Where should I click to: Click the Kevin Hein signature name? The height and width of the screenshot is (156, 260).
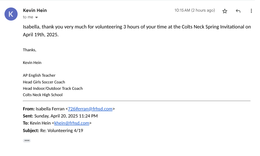(32, 62)
